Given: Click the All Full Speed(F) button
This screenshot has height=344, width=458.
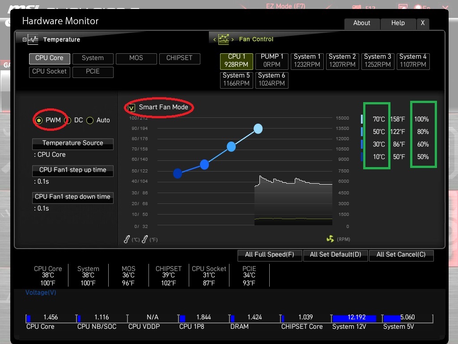Looking at the screenshot, I should pyautogui.click(x=270, y=255).
